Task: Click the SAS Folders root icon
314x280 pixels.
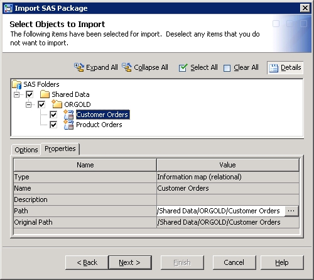Action: click(x=17, y=84)
